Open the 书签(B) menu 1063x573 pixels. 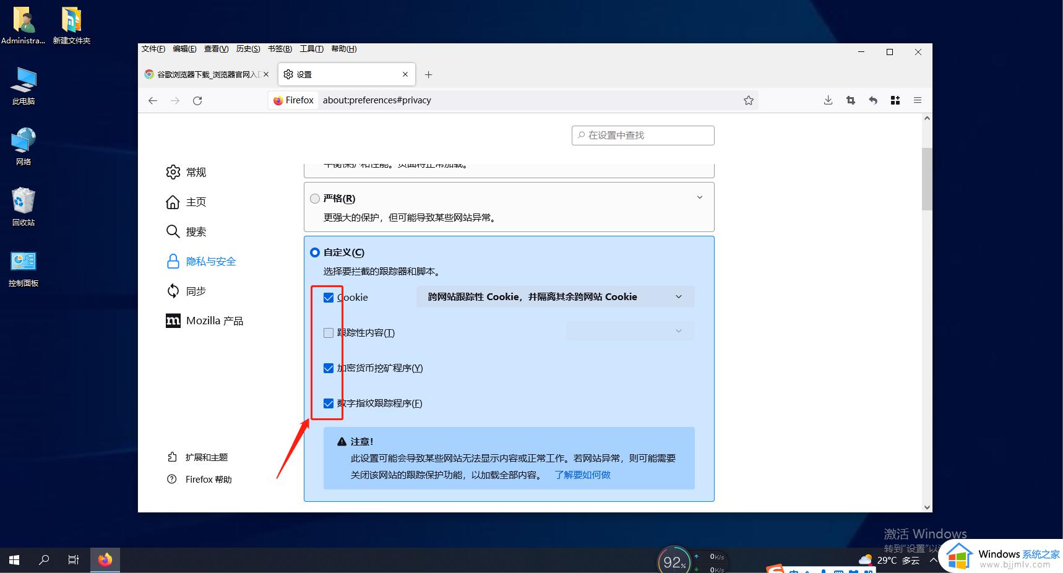click(x=280, y=49)
